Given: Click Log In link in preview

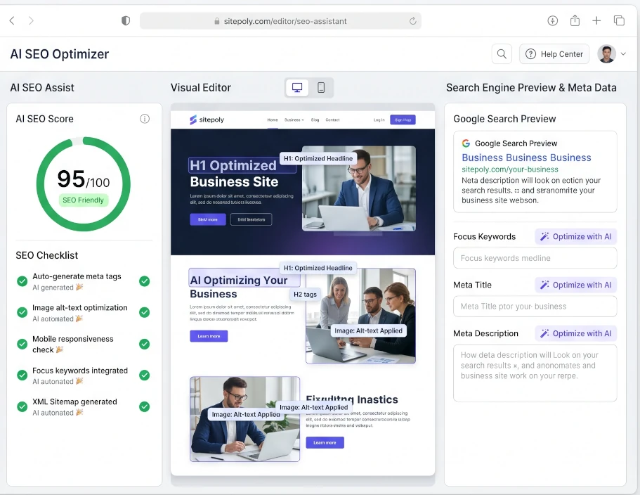Looking at the screenshot, I should [x=379, y=120].
